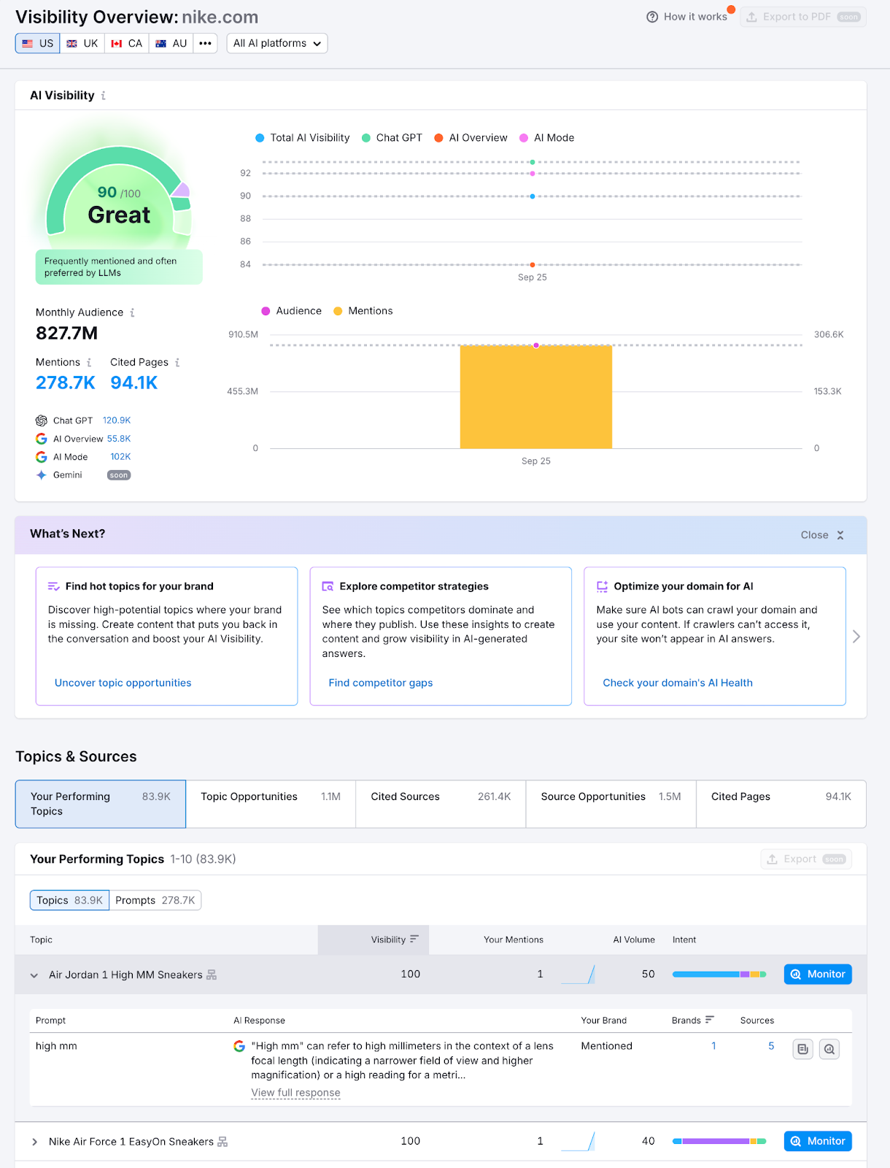890x1168 pixels.
Task: Click the hierarchy icon next to Nike Air Force 1
Action: tap(222, 1142)
